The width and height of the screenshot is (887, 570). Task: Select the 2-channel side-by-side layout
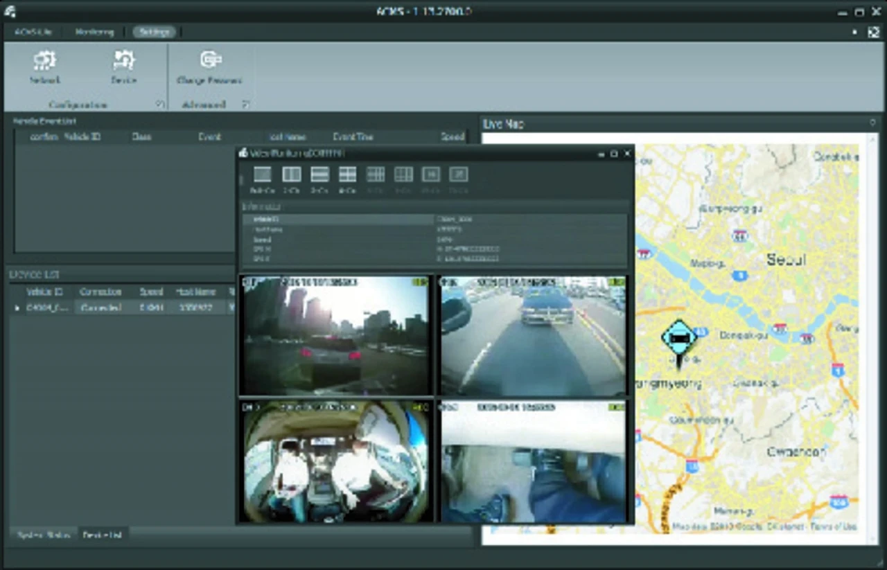point(292,175)
